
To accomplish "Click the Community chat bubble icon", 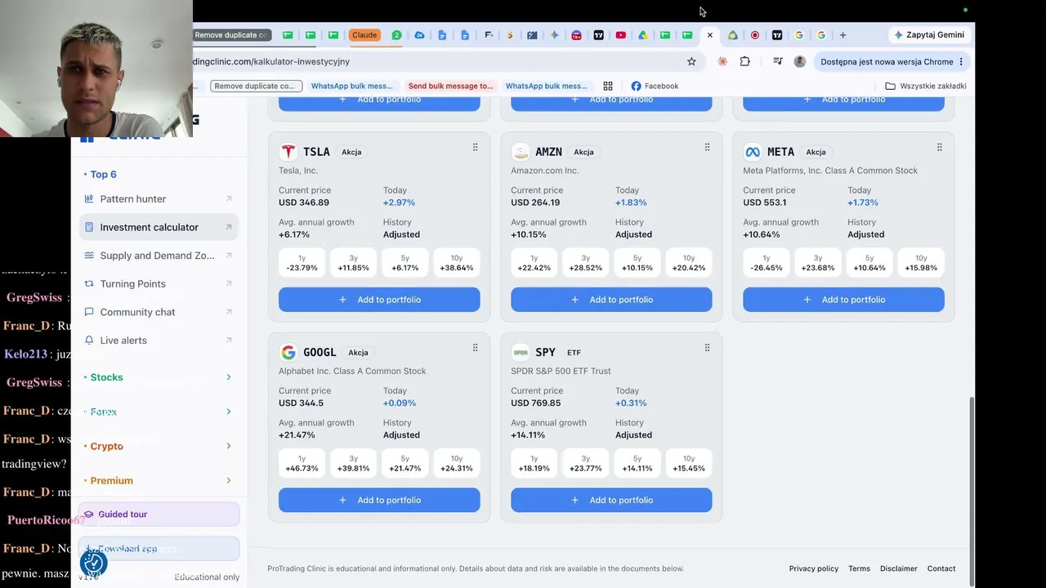I will click(89, 312).
